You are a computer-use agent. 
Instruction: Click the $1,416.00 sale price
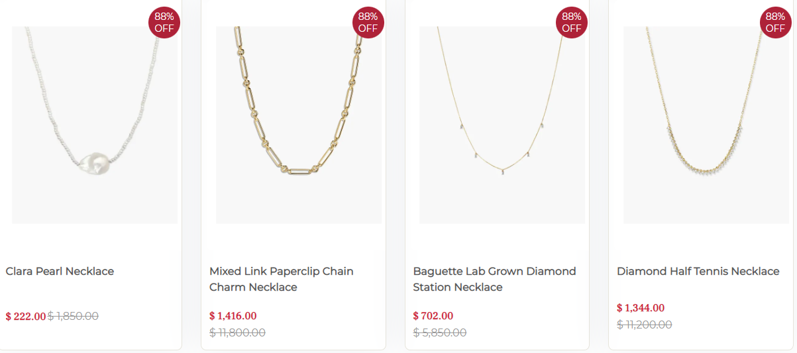point(233,316)
